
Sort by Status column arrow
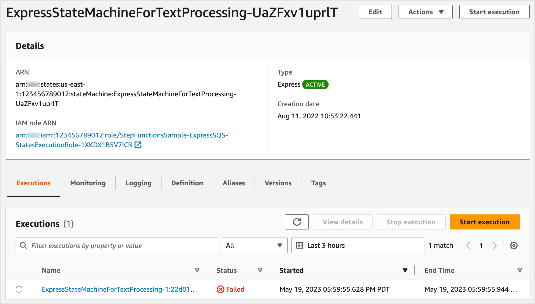pyautogui.click(x=260, y=270)
